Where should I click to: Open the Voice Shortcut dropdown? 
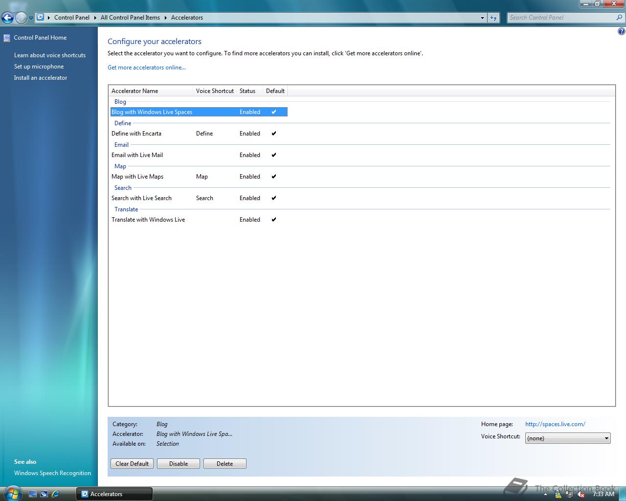pos(568,438)
